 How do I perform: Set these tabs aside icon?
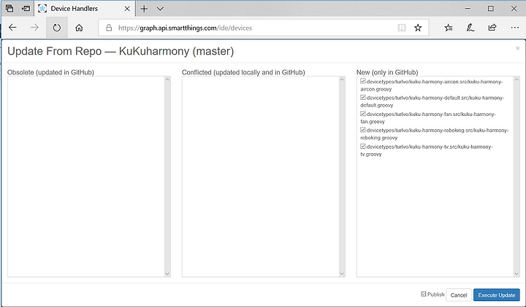tap(26, 8)
